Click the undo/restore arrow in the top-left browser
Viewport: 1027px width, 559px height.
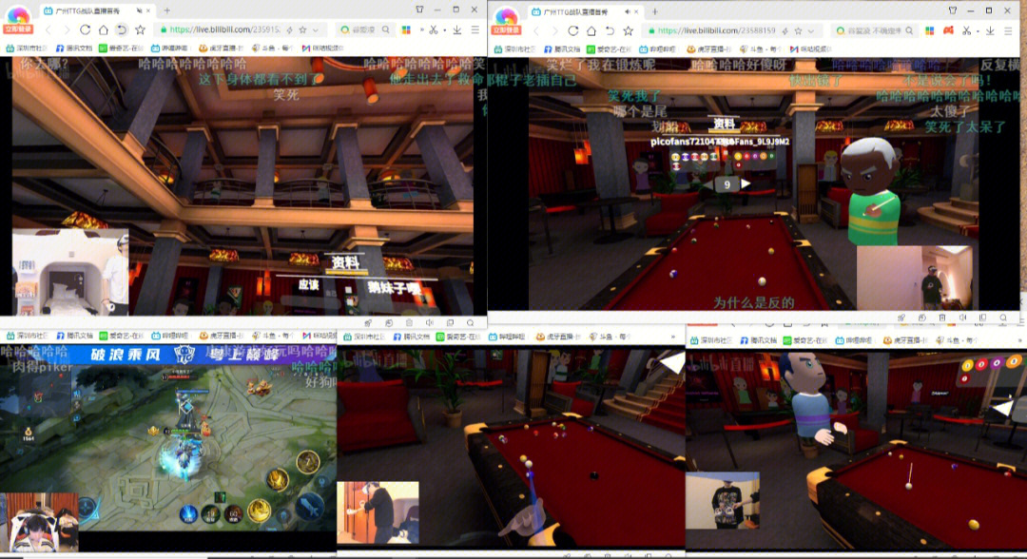[x=122, y=29]
